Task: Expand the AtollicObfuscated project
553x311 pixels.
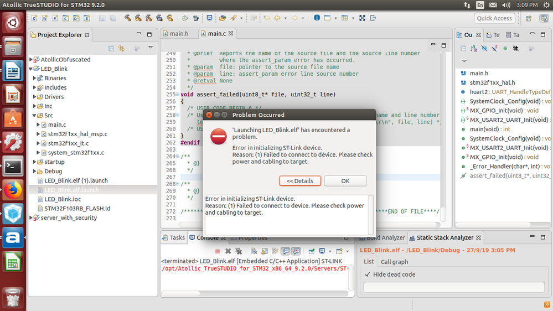Action: pos(31,60)
